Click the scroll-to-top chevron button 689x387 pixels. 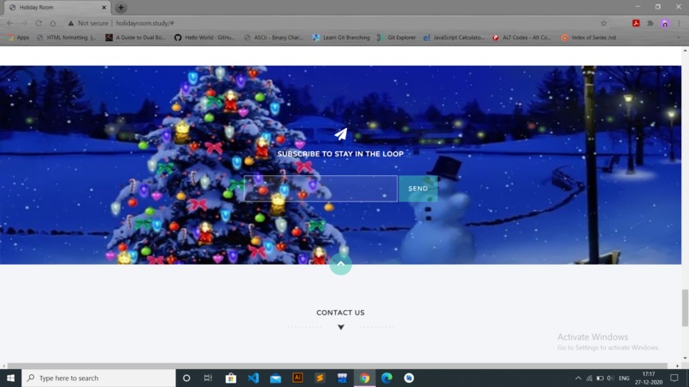340,264
